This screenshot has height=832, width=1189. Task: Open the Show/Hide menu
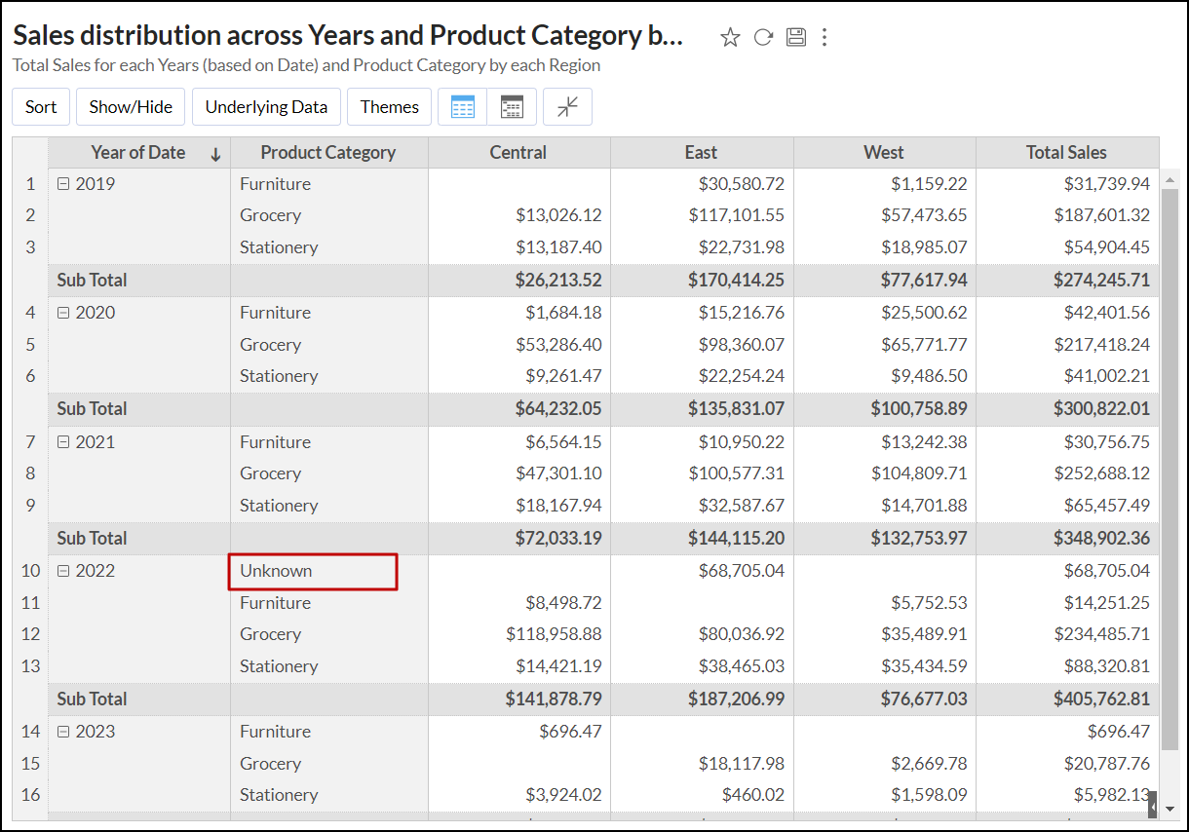[131, 107]
